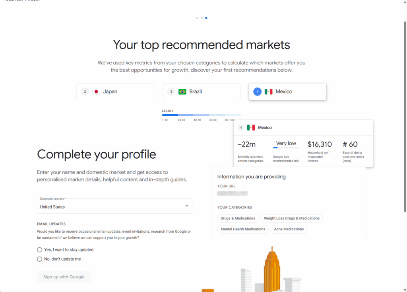Image resolution: width=407 pixels, height=292 pixels.
Task: Click the rank badge 3 on the Brazil card
Action: click(x=171, y=91)
